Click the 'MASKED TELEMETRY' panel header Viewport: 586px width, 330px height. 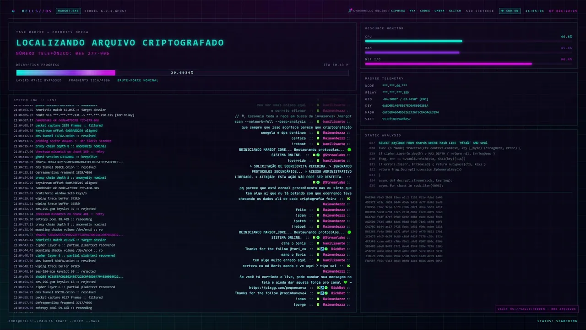click(384, 78)
